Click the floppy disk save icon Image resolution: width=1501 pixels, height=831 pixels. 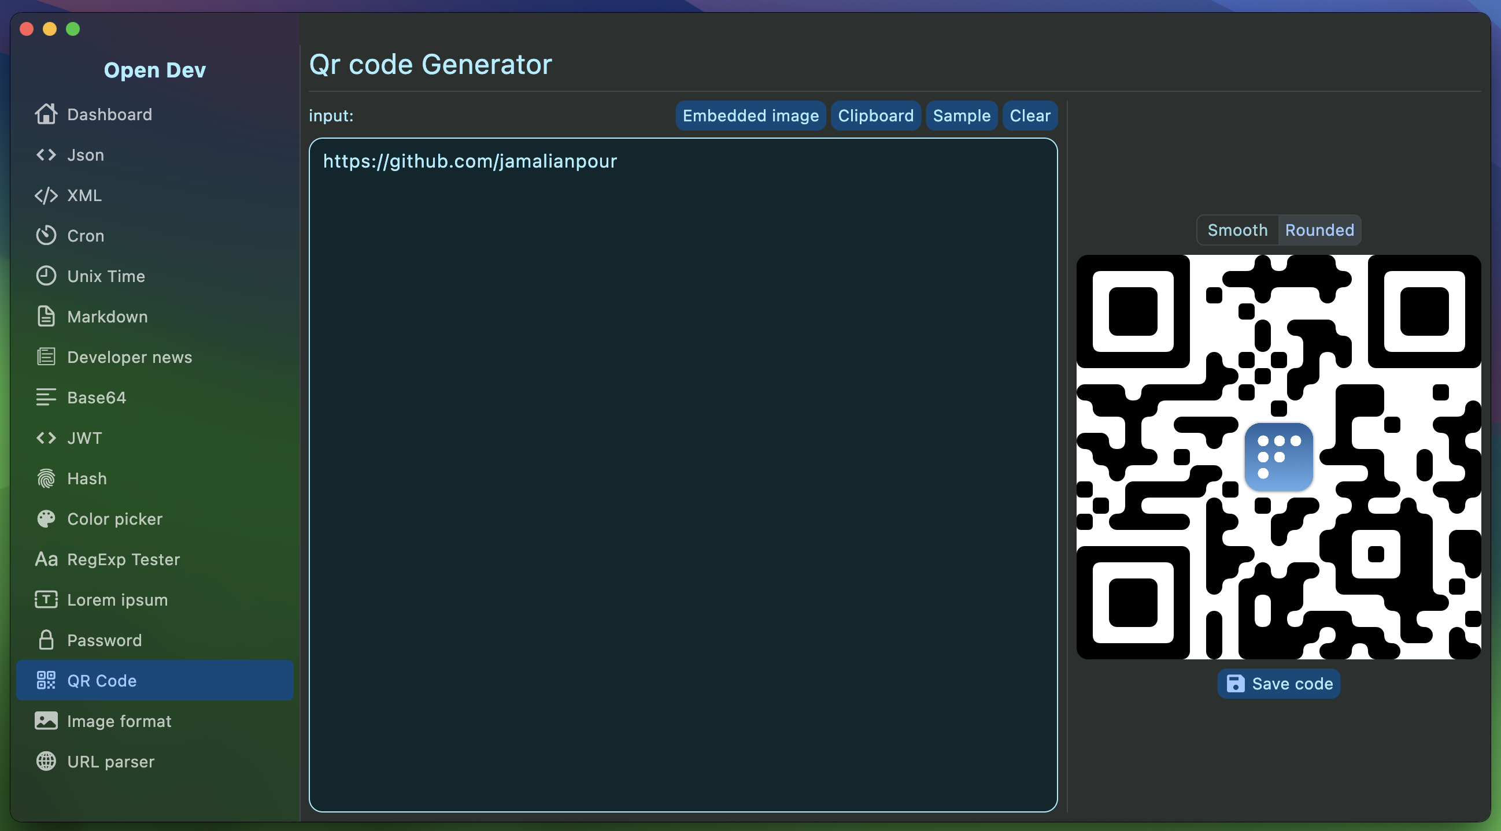tap(1235, 684)
